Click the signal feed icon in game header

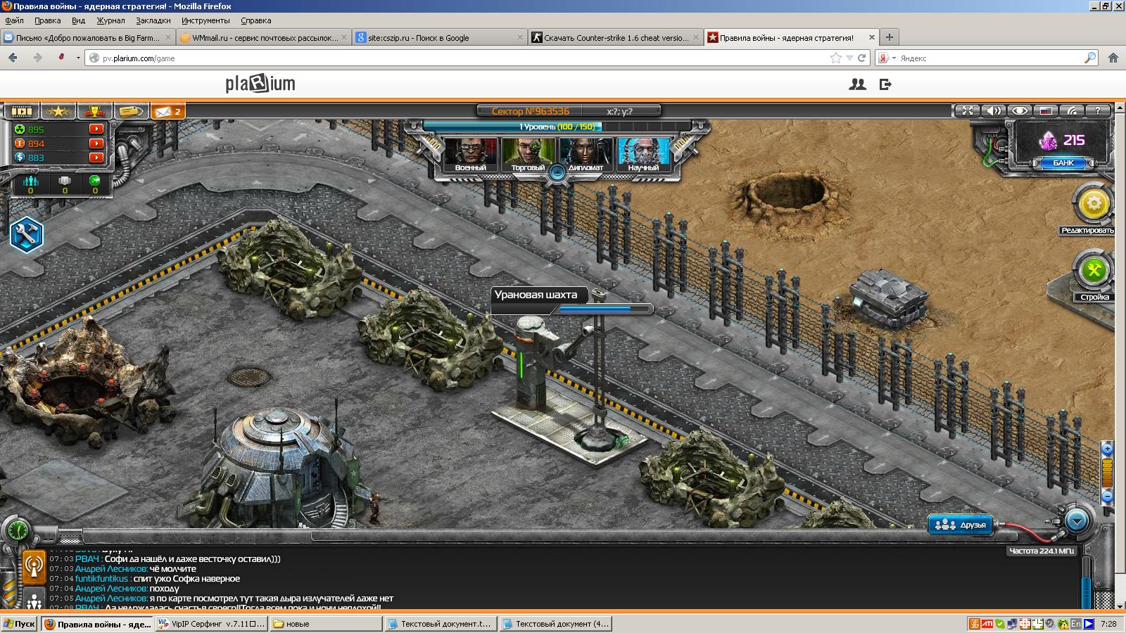1072,110
